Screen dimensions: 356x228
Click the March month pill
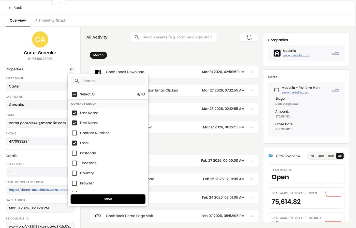[98, 55]
